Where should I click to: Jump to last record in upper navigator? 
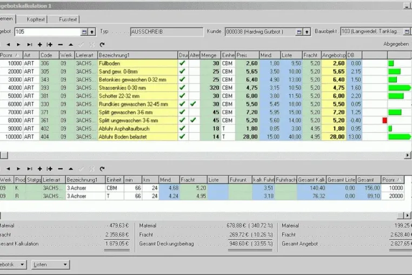(x=29, y=45)
